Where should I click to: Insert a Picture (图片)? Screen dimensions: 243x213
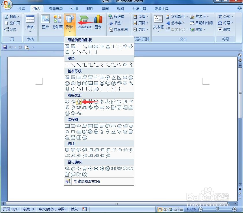(45, 22)
